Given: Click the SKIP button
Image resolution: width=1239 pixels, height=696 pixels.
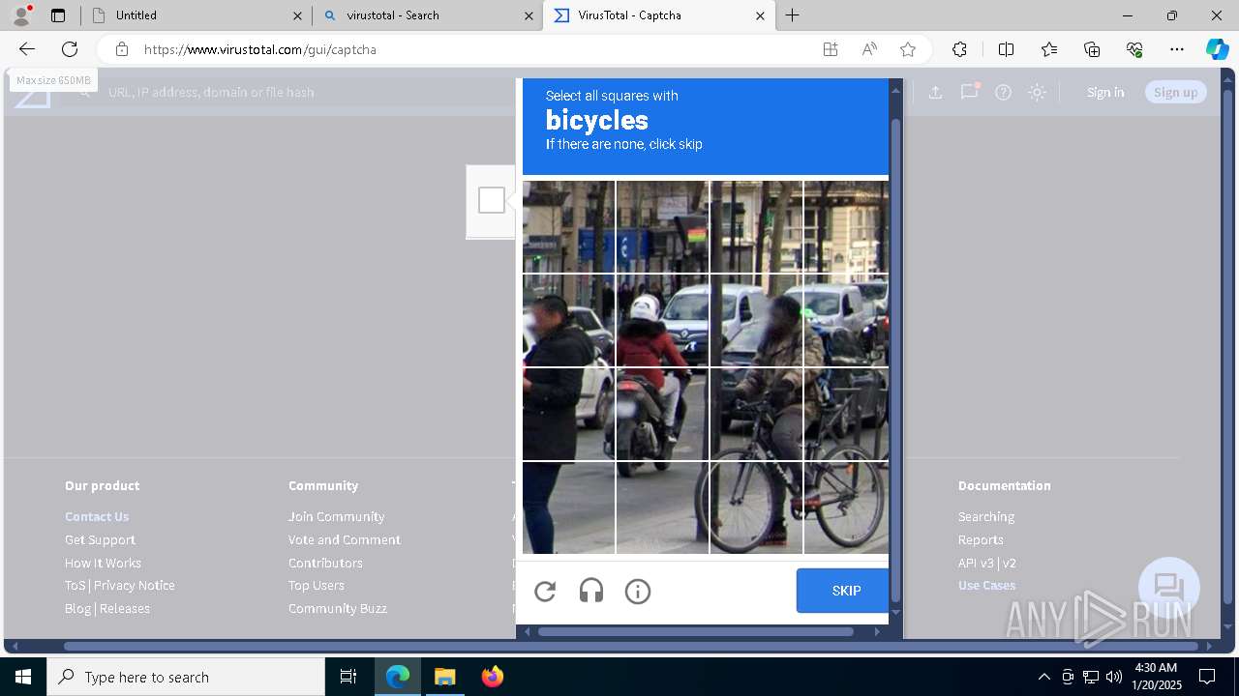Looking at the screenshot, I should point(843,591).
